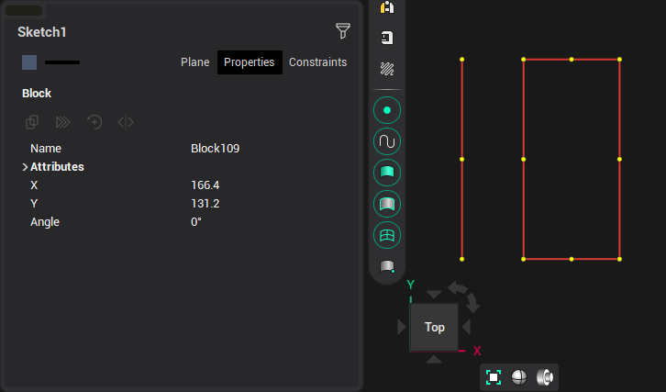Toggle the point display mode button

pos(387,110)
